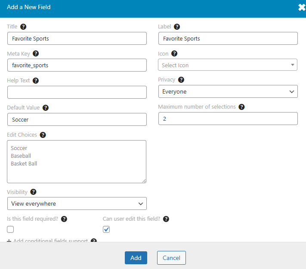Uncheck Can user edit this field checkbox
This screenshot has height=269, width=306.
(x=106, y=229)
